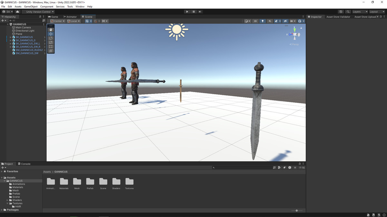The height and width of the screenshot is (217, 387).
Task: Toggle Hierarchy panel lock
Action: (40, 17)
